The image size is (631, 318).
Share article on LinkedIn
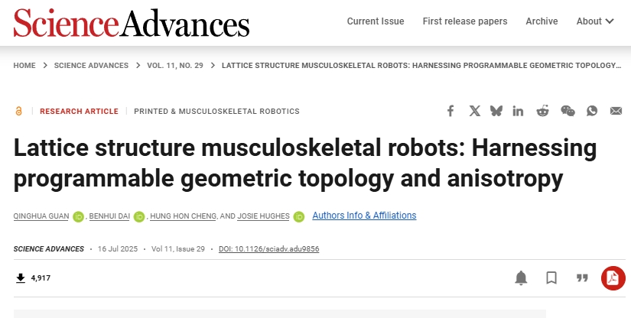click(x=519, y=111)
